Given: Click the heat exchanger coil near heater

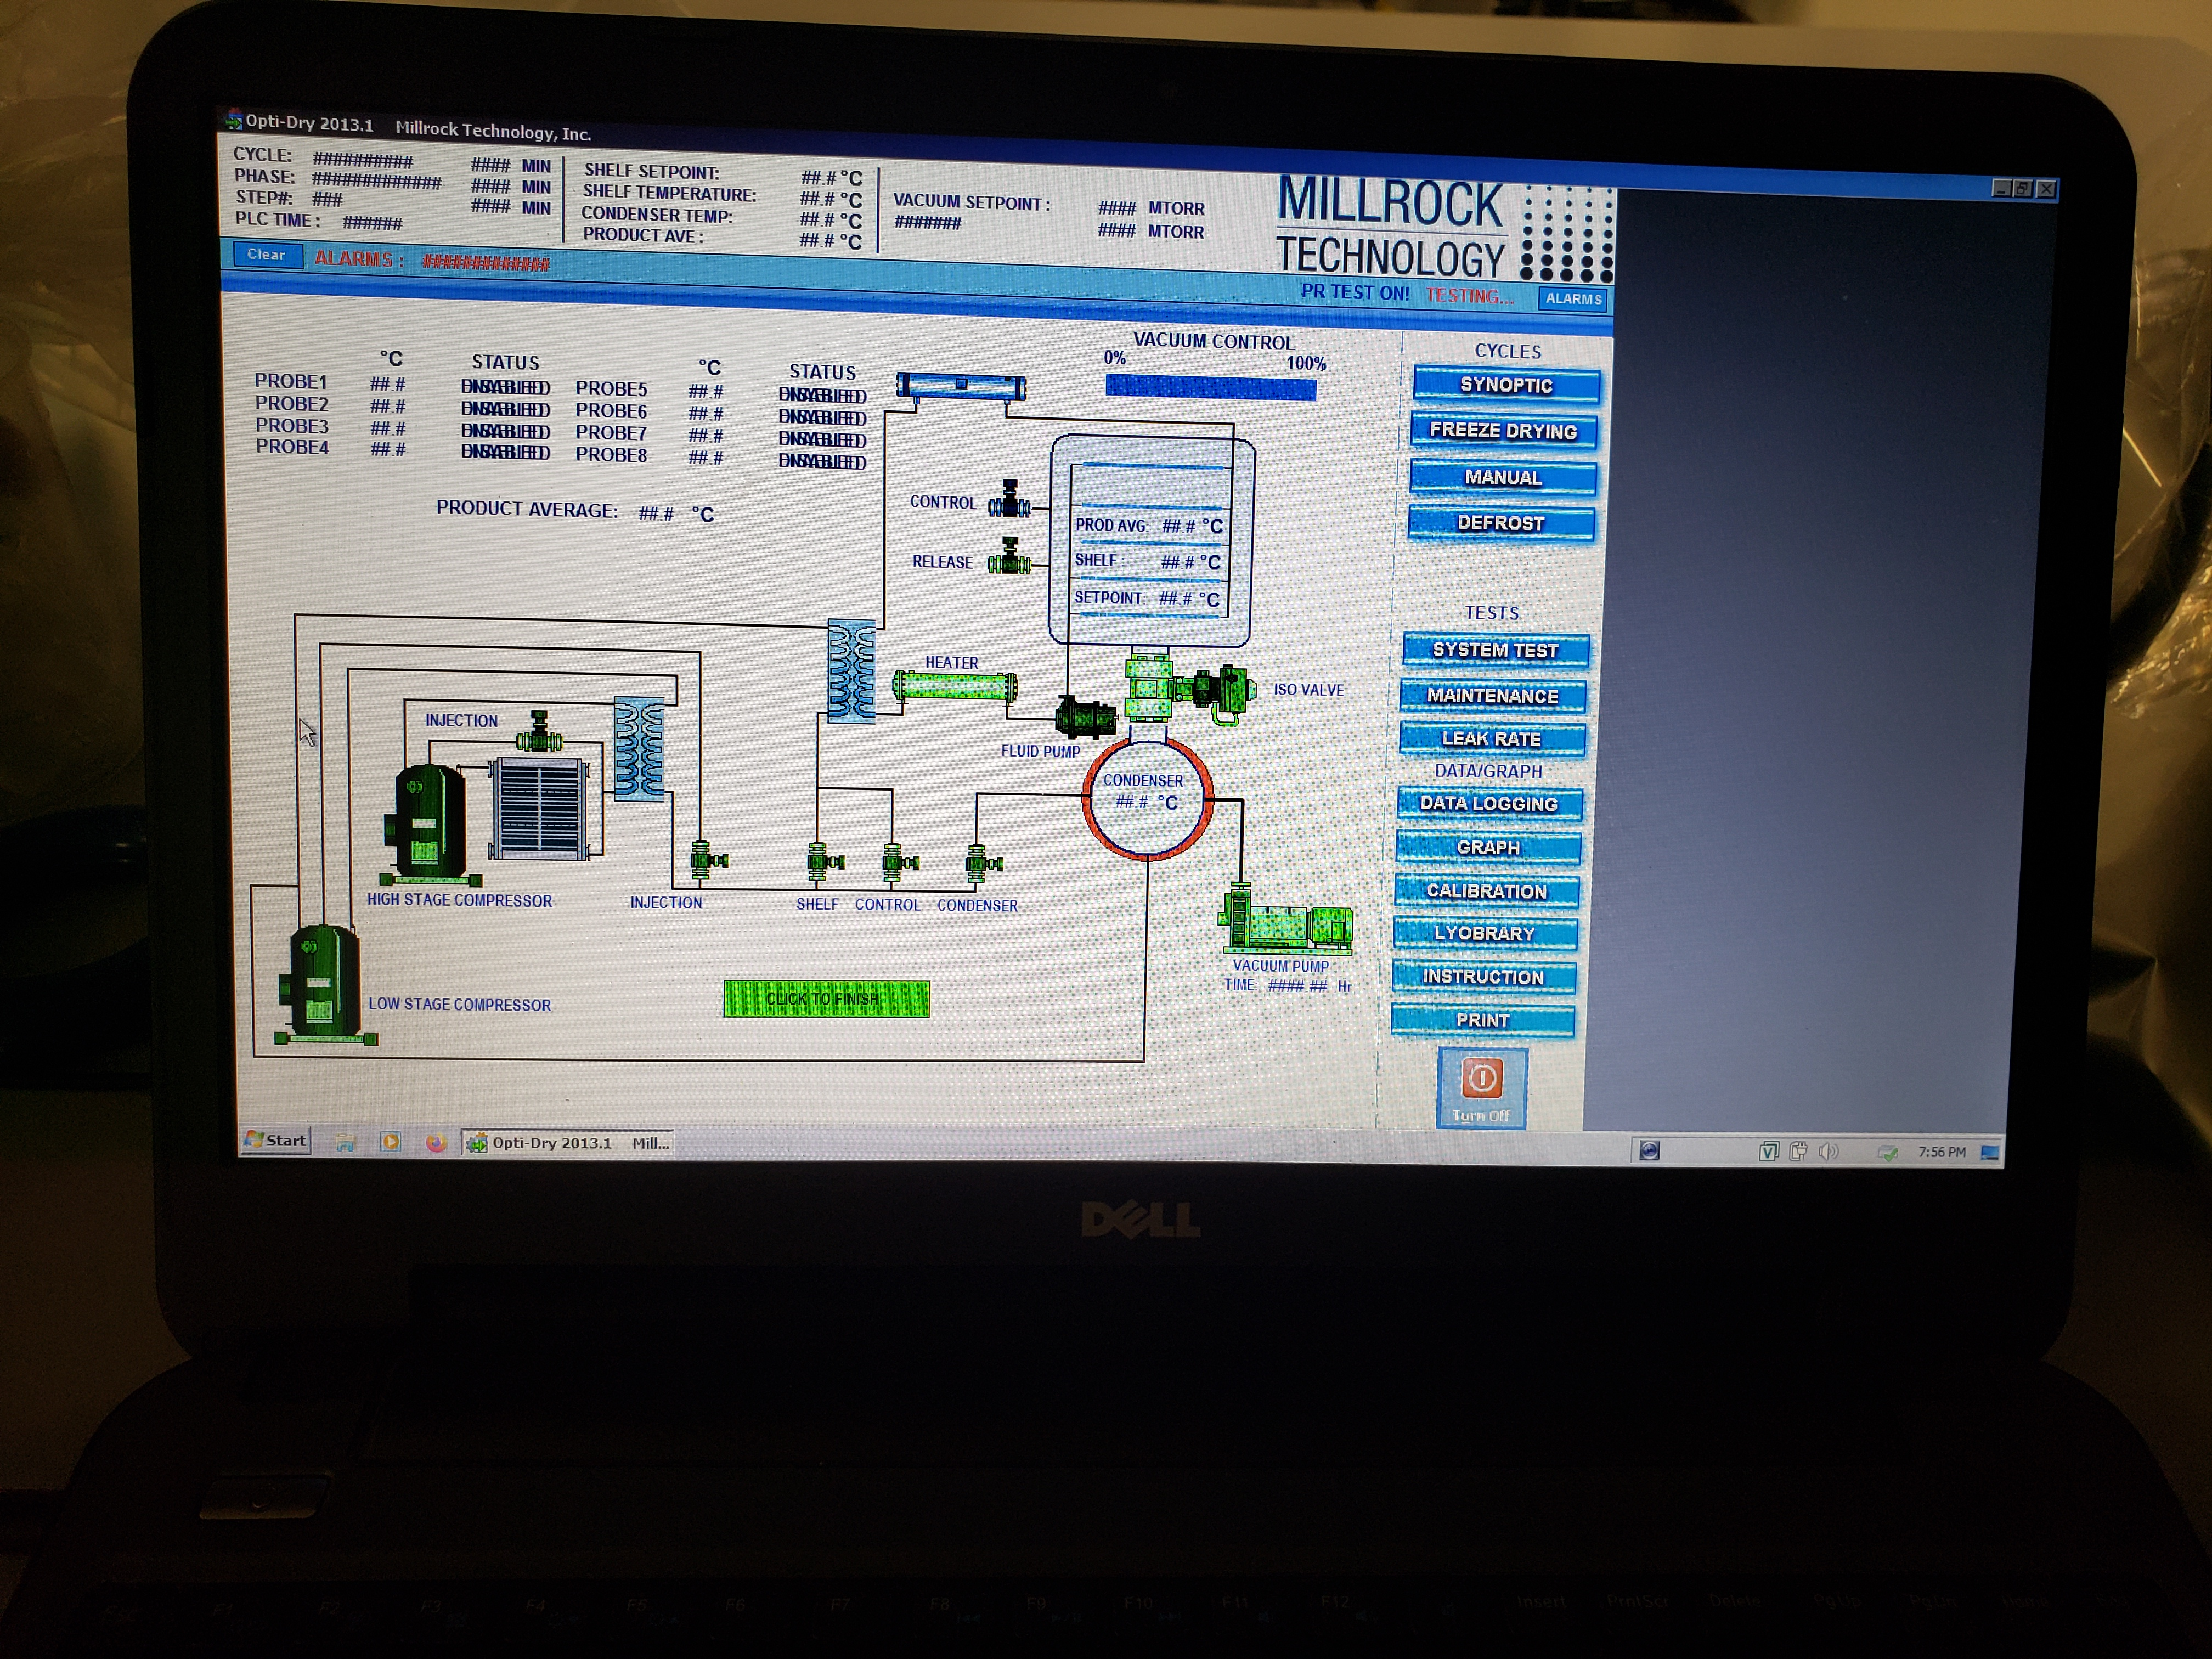Looking at the screenshot, I should 852,670.
